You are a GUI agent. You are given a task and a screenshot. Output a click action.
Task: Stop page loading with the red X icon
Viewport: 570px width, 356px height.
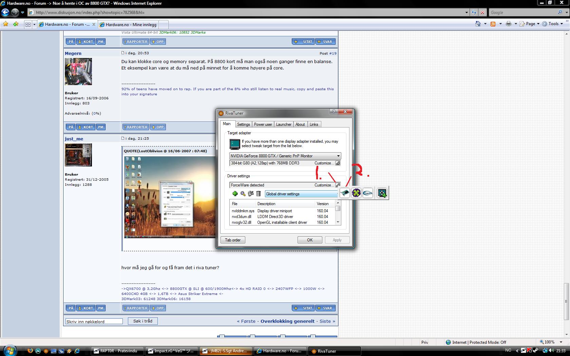482,13
